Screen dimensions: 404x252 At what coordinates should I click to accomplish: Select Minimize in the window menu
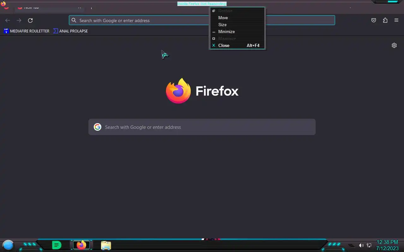(237, 31)
